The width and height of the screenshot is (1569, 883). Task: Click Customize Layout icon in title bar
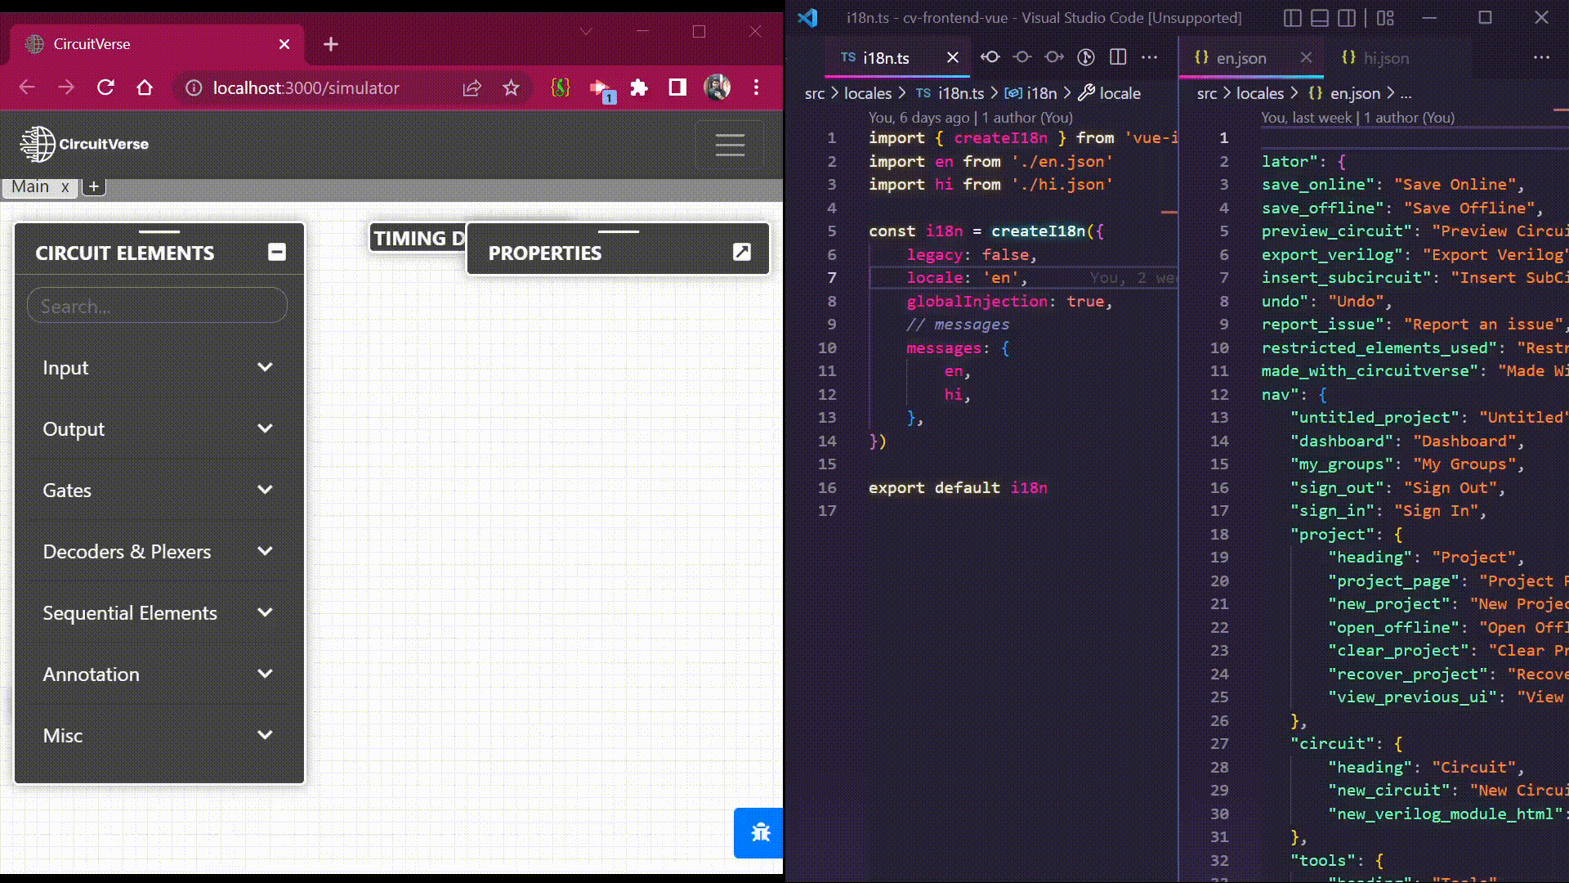click(x=1385, y=17)
